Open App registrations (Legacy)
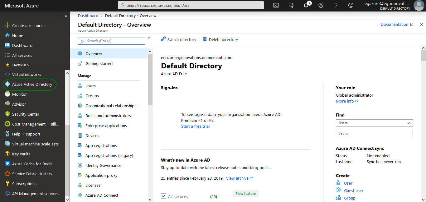 point(109,155)
